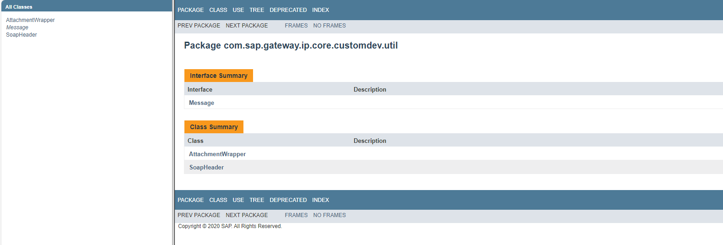This screenshot has width=723, height=245.
Task: Open INDEX from the top navigation bar
Action: [x=320, y=10]
